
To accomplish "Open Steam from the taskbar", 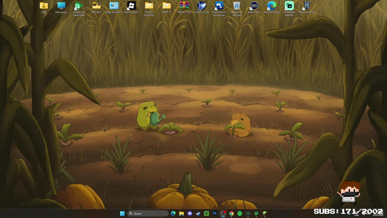I will pyautogui.click(x=198, y=213).
